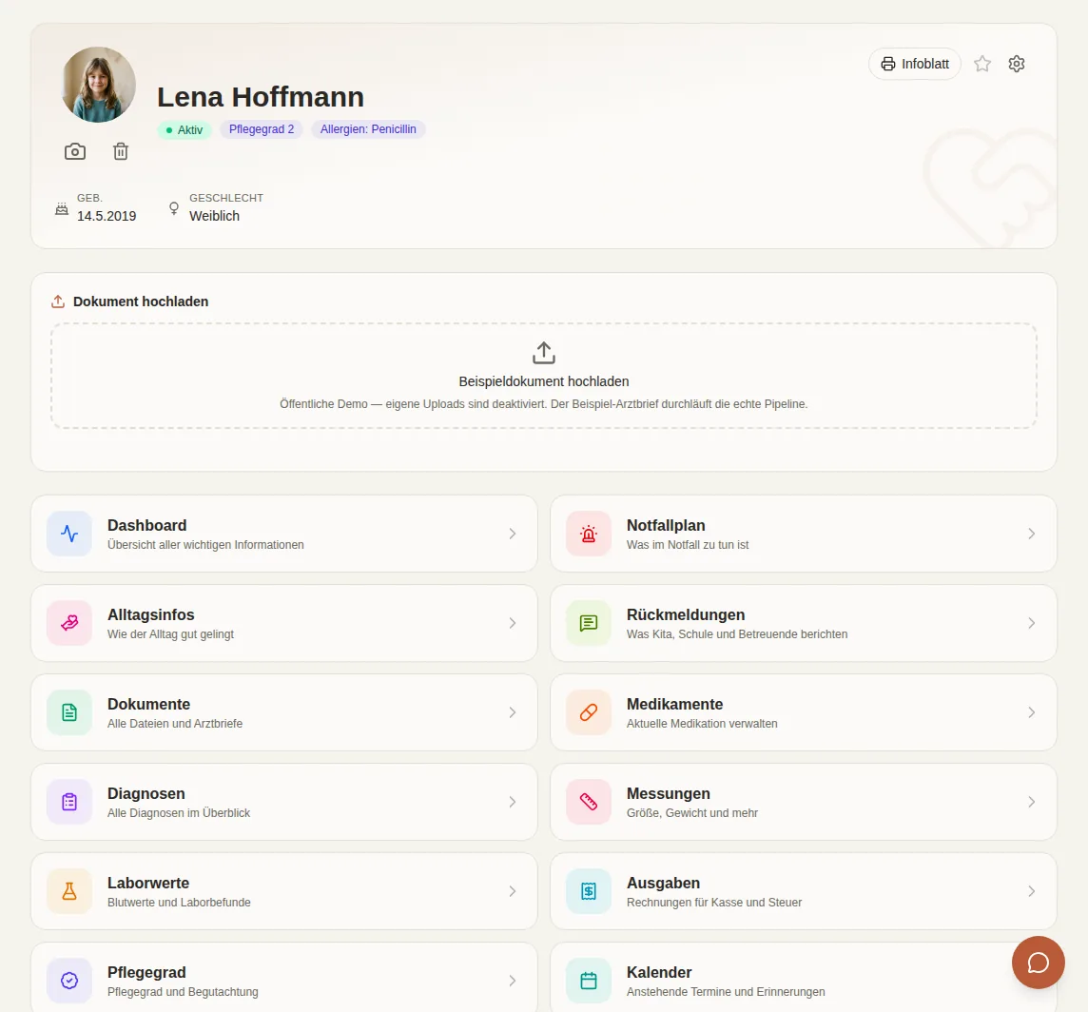Click the star favorite icon
Viewport: 1088px width, 1012px height.
tap(981, 64)
